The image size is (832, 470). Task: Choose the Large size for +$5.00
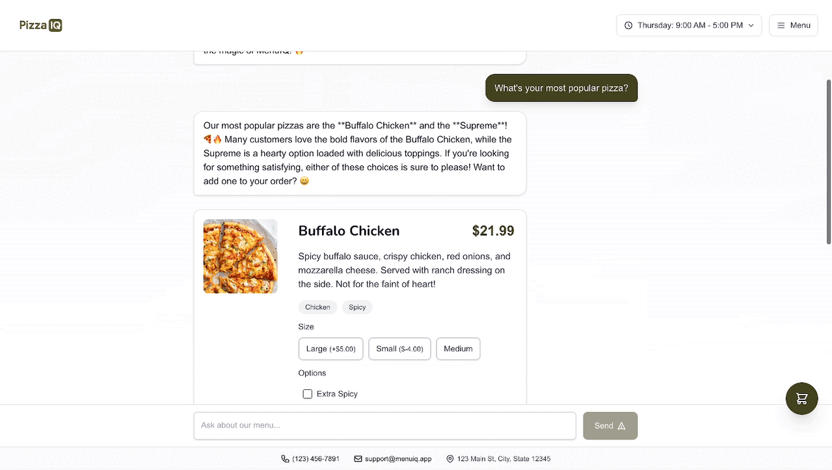pos(330,349)
